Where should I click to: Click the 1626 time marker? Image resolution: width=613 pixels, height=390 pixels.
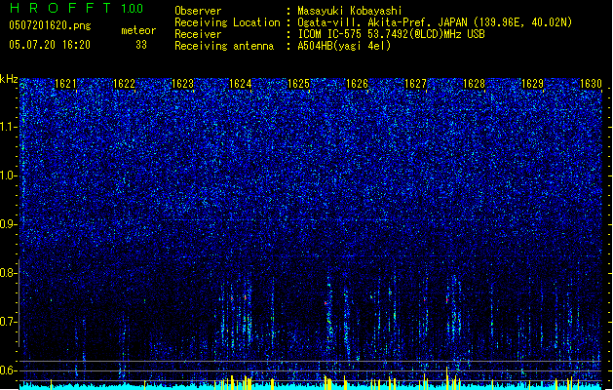click(358, 84)
